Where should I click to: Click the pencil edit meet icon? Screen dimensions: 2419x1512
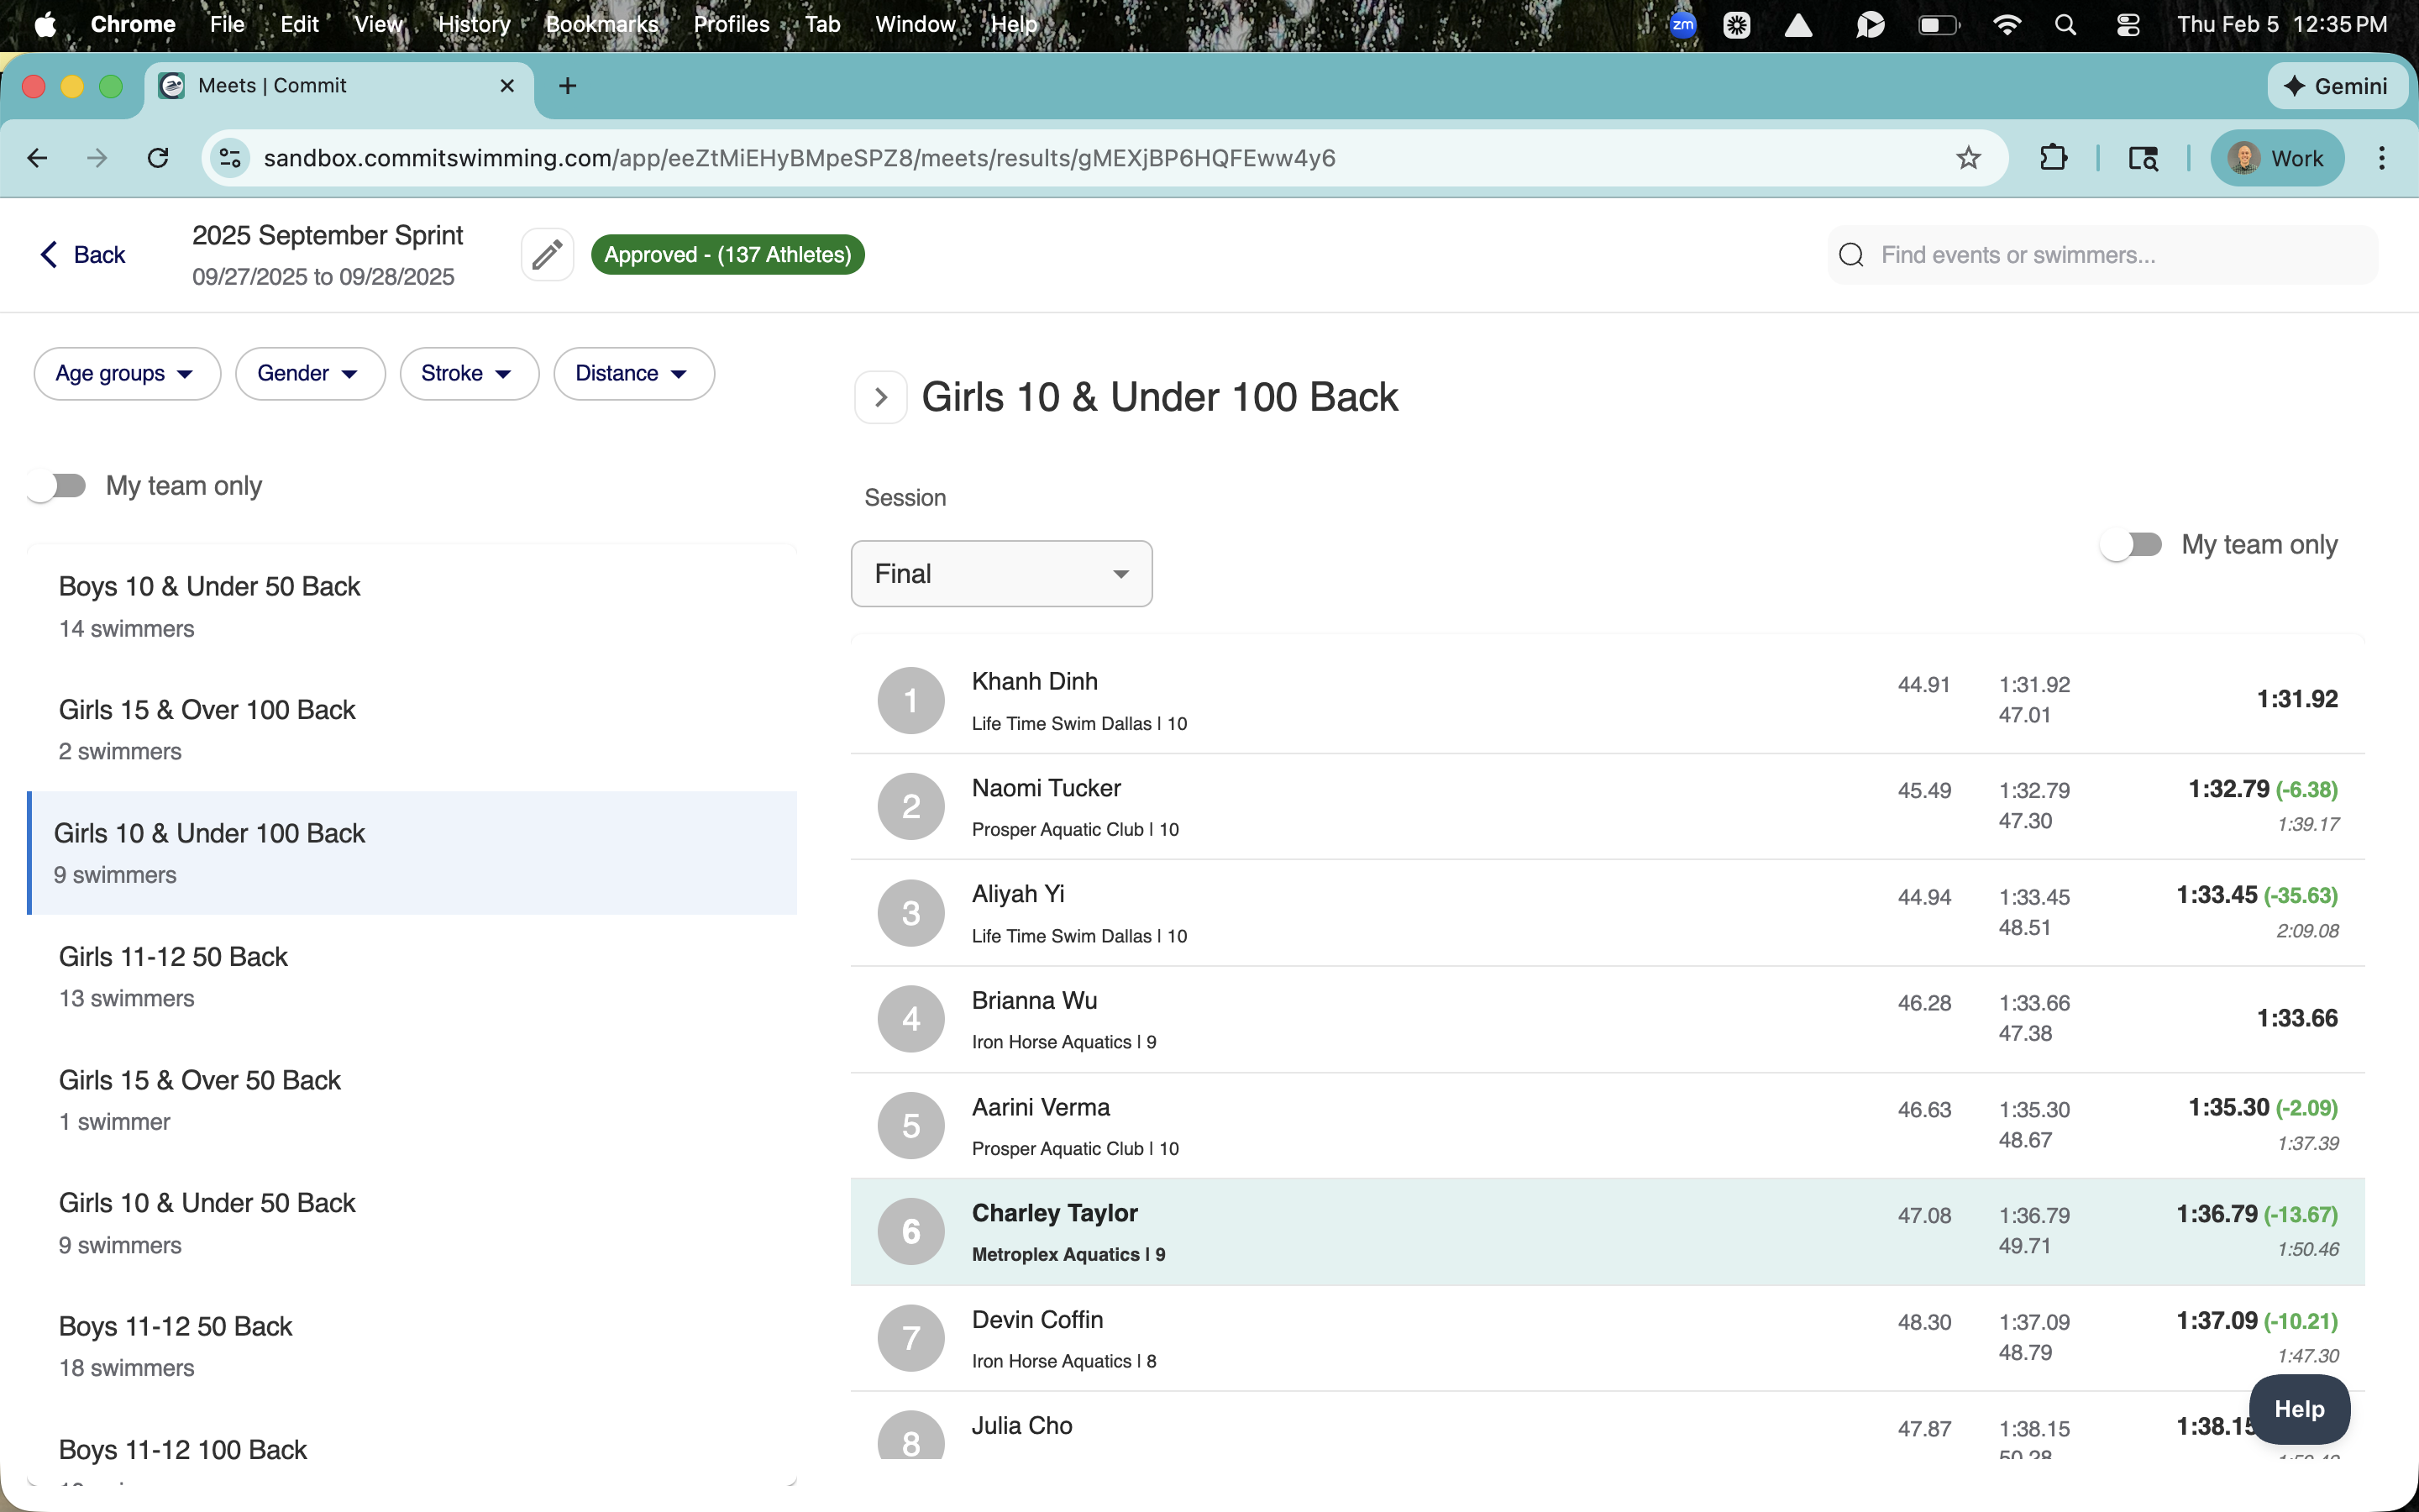click(x=547, y=255)
